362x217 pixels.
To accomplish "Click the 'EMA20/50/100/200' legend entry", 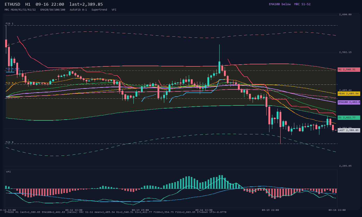I will click(53, 10).
